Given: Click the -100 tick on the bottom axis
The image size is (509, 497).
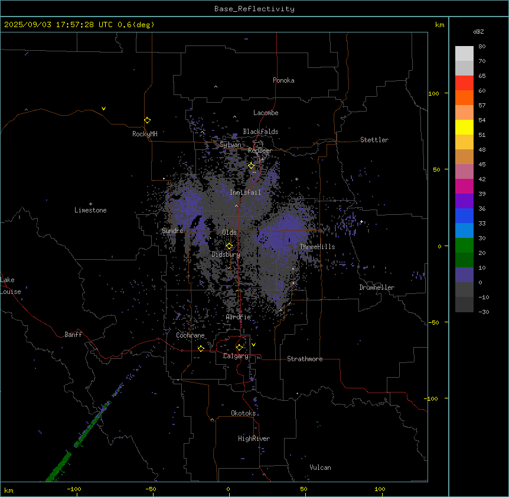Looking at the screenshot, I should [74, 489].
